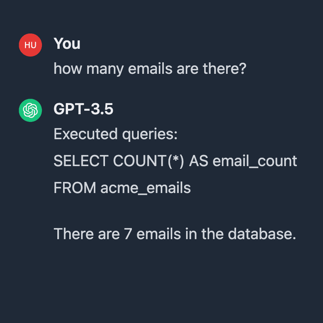Click the email_count alias in the query
The width and height of the screenshot is (323, 323).
tap(255, 161)
